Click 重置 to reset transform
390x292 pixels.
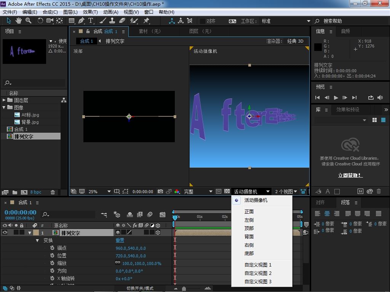point(120,240)
